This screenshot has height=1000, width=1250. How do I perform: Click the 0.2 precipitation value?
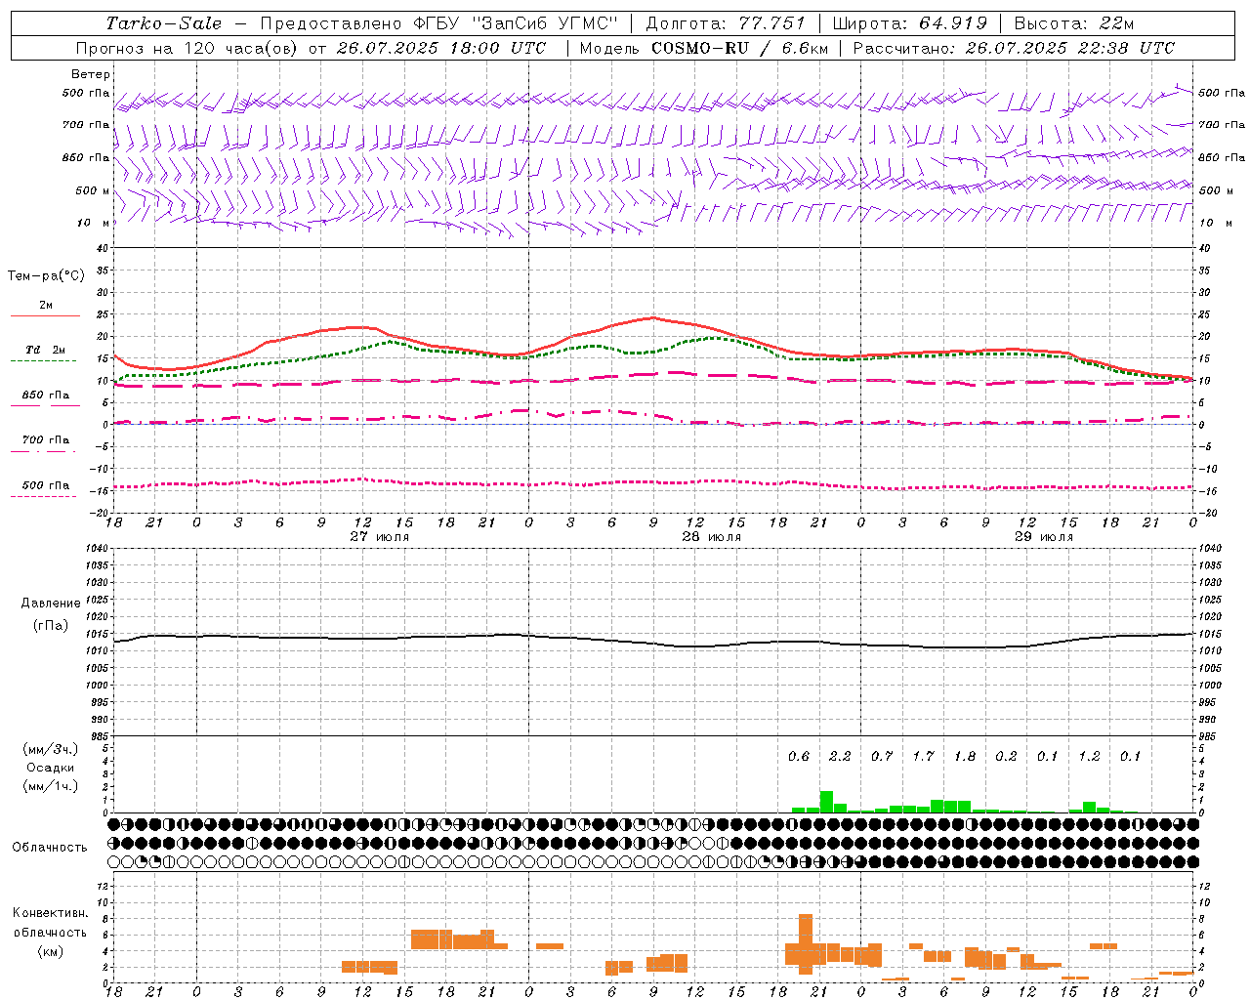[1006, 756]
